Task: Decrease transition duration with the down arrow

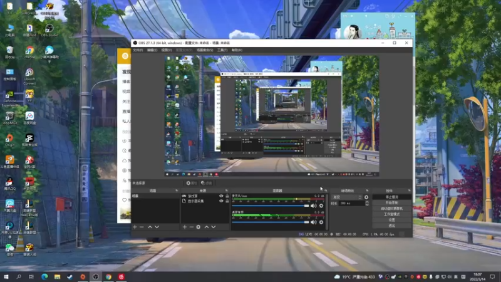Action: [367, 204]
